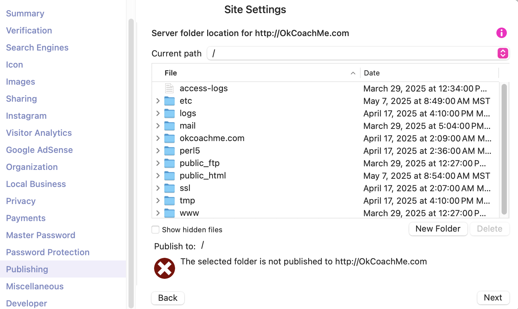
Task: Click the mail folder icon
Action: coord(169,126)
